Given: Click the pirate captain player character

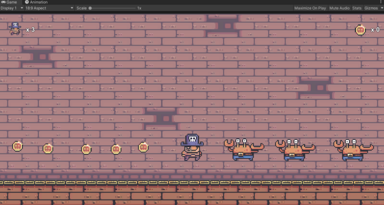Looking at the screenshot, I should [192, 147].
